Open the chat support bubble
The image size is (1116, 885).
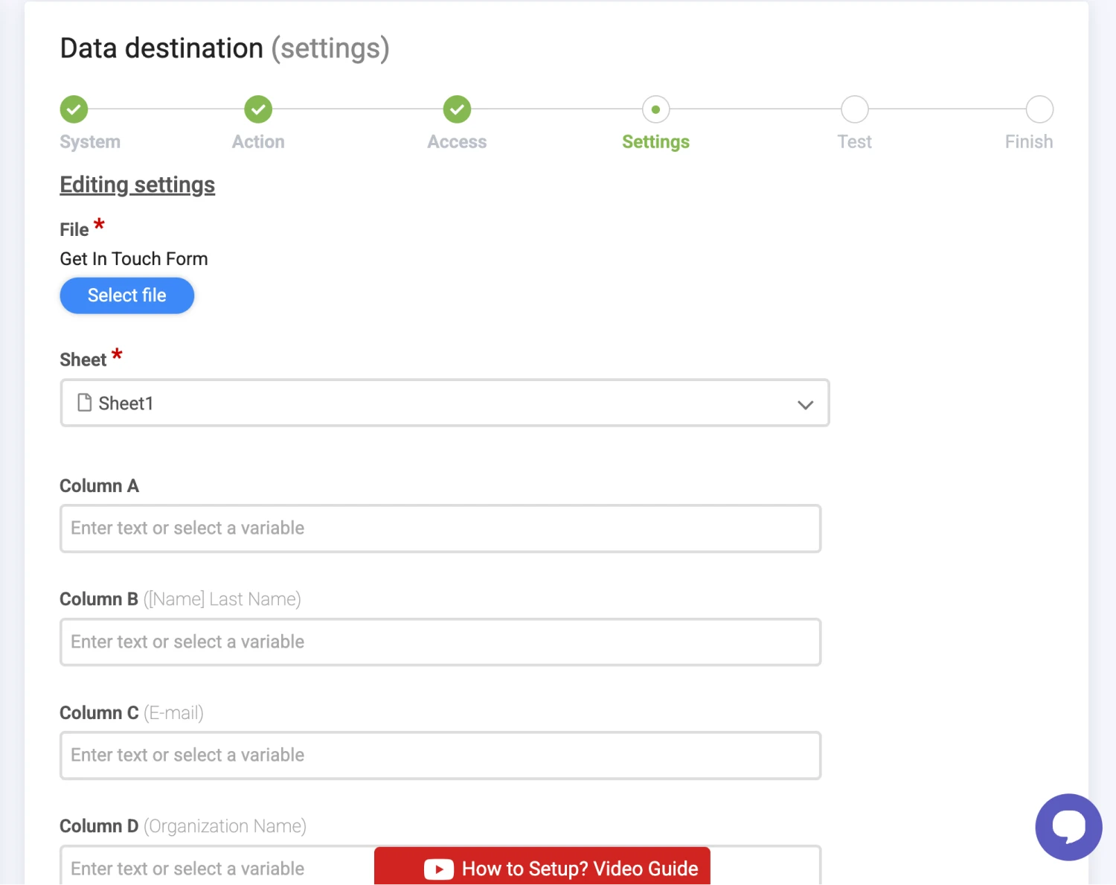pyautogui.click(x=1068, y=827)
